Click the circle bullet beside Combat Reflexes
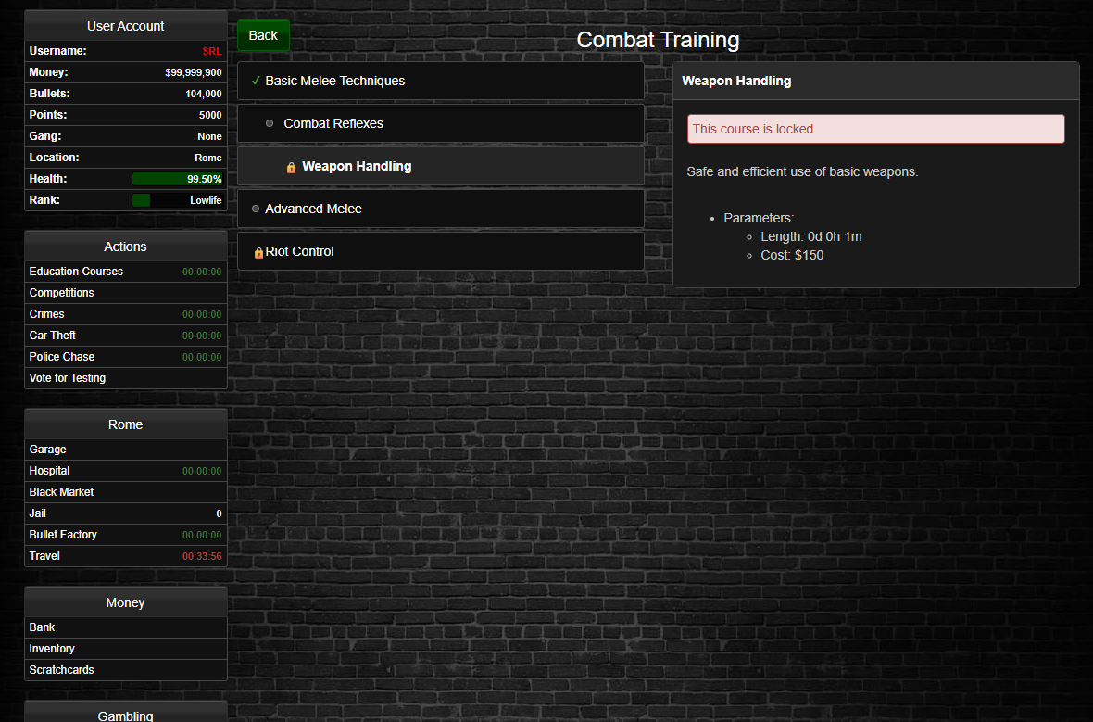Viewport: 1093px width, 722px height. (270, 124)
